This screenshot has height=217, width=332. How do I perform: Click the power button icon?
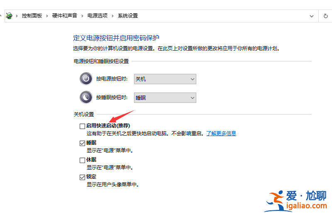tap(86, 79)
